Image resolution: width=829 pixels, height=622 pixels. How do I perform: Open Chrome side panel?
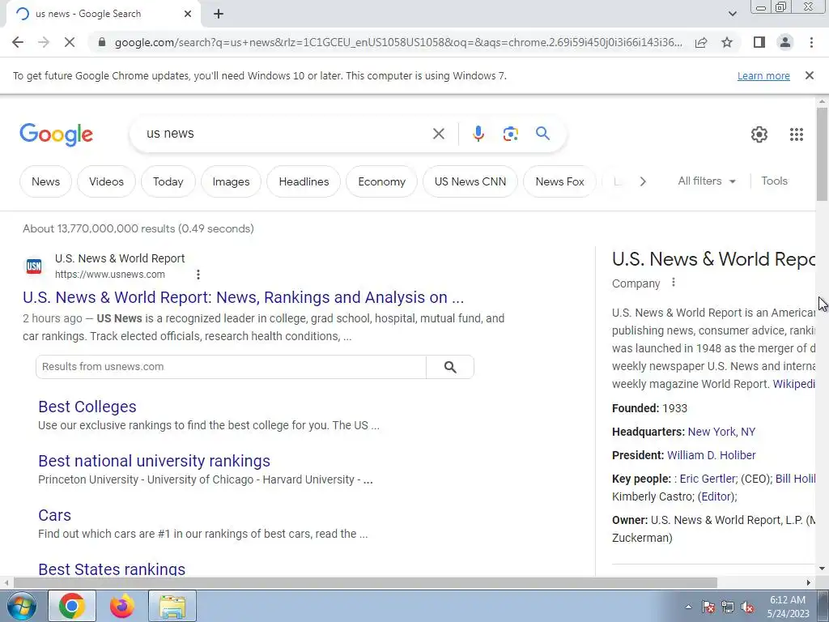[x=759, y=42]
